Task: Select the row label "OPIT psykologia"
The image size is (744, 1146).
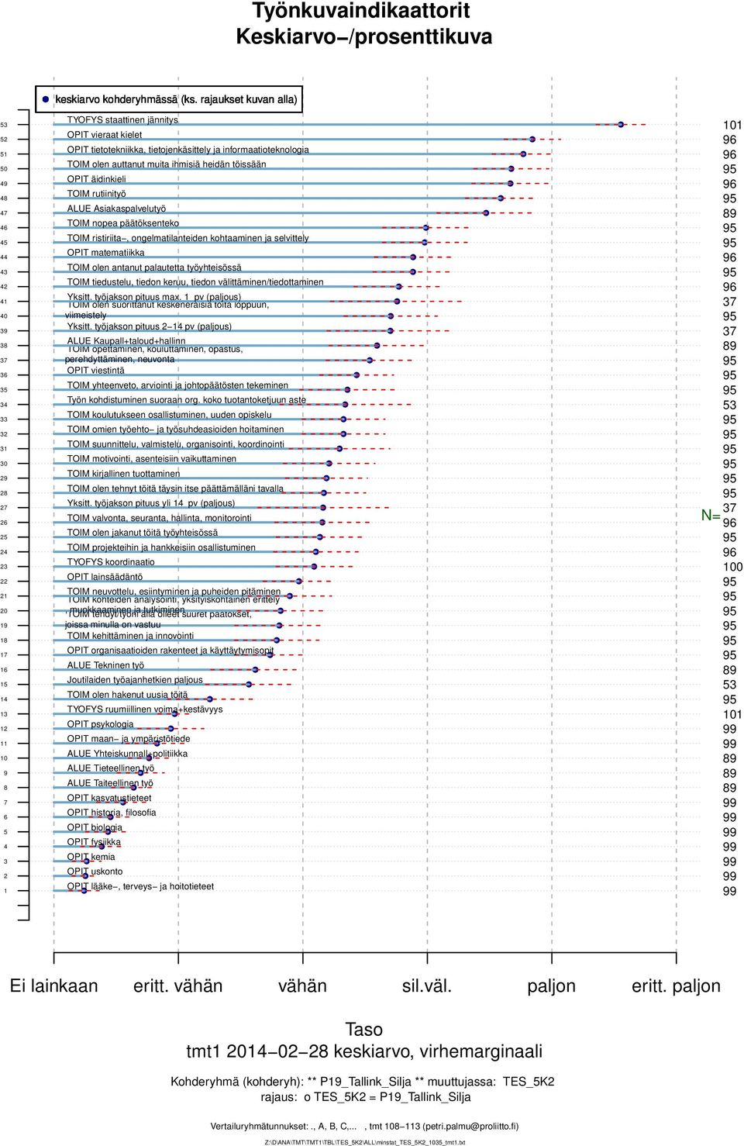Action: [100, 724]
